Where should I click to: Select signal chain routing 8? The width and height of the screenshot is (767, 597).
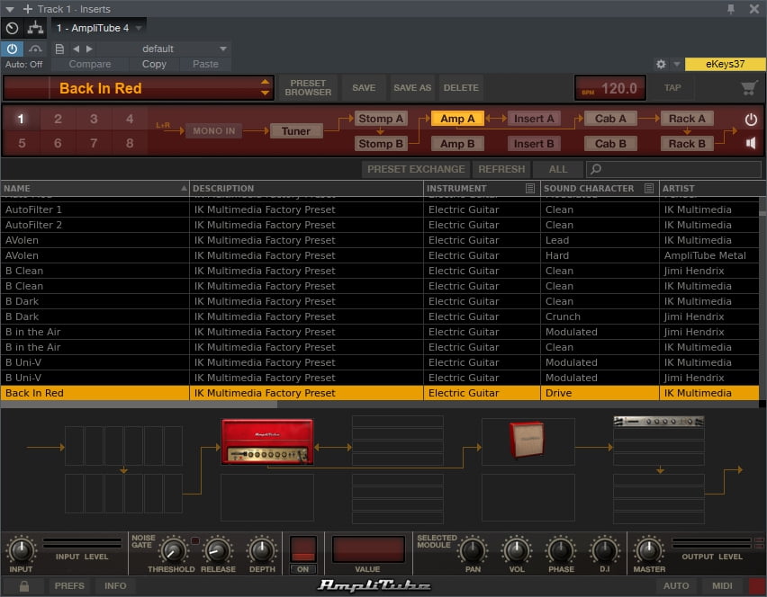130,143
